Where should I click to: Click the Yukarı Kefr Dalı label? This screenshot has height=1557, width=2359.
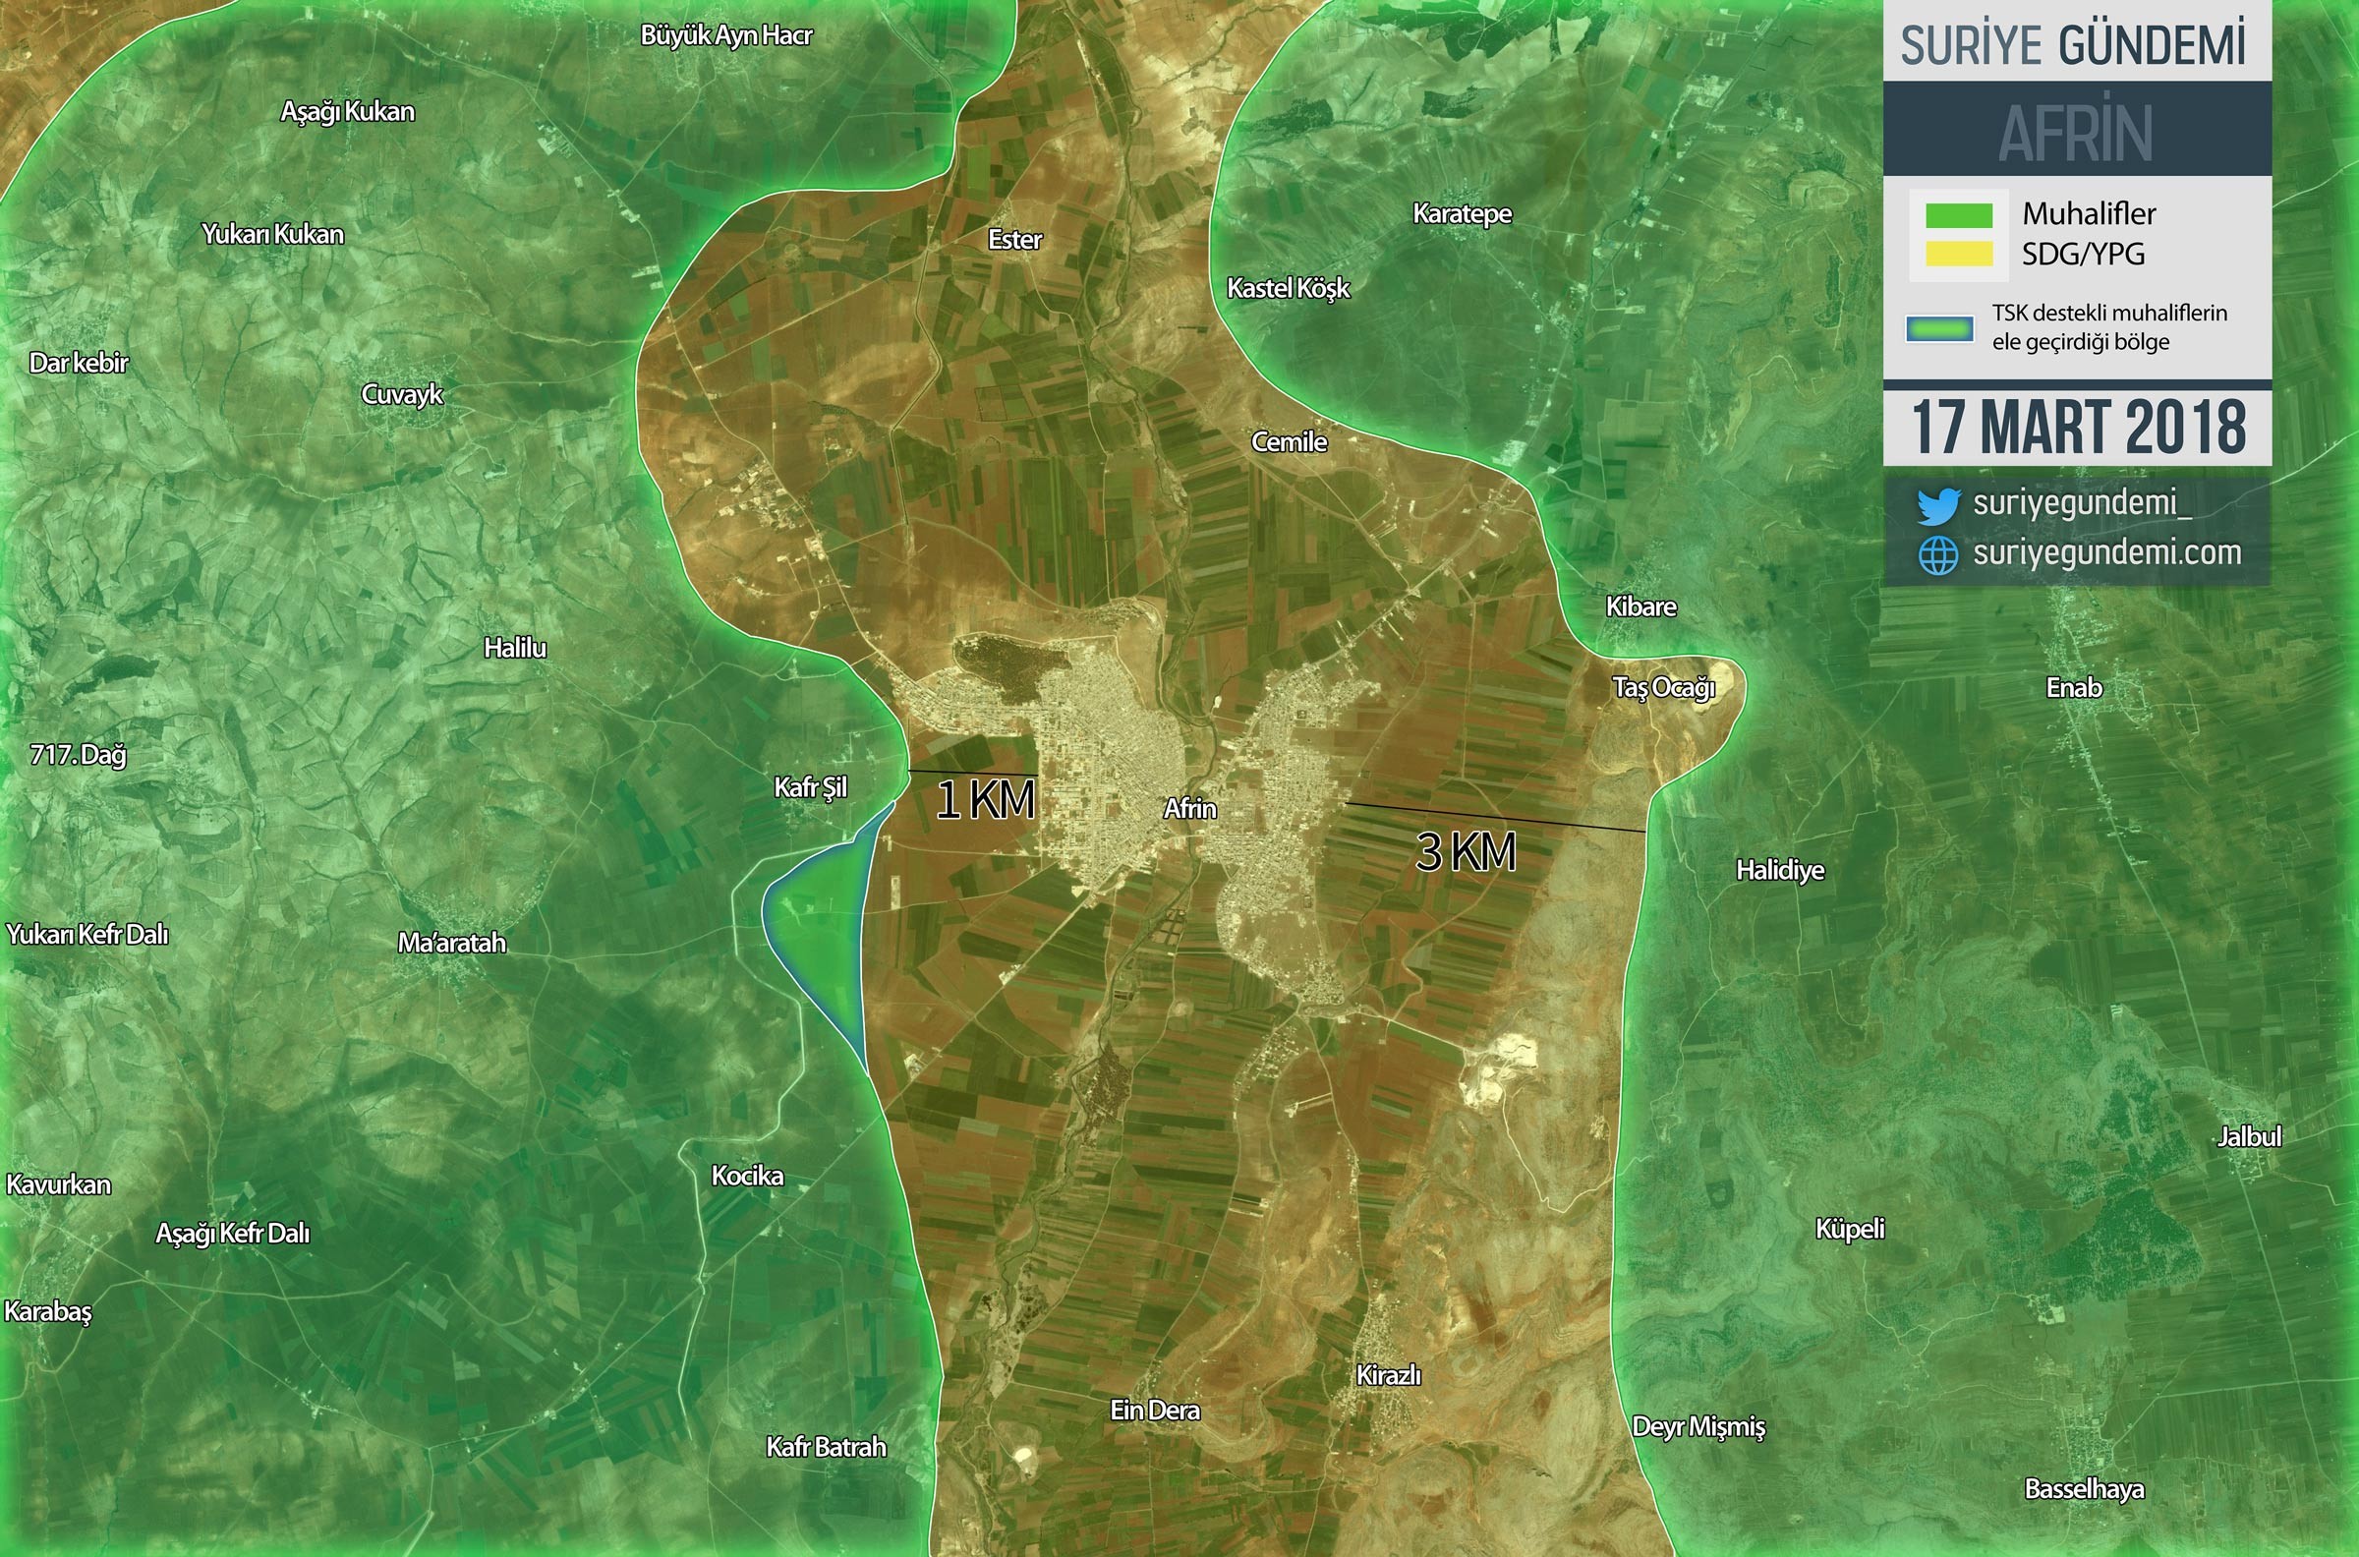coord(87,936)
